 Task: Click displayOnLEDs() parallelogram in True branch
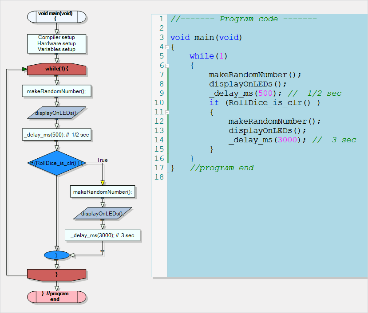(x=103, y=214)
